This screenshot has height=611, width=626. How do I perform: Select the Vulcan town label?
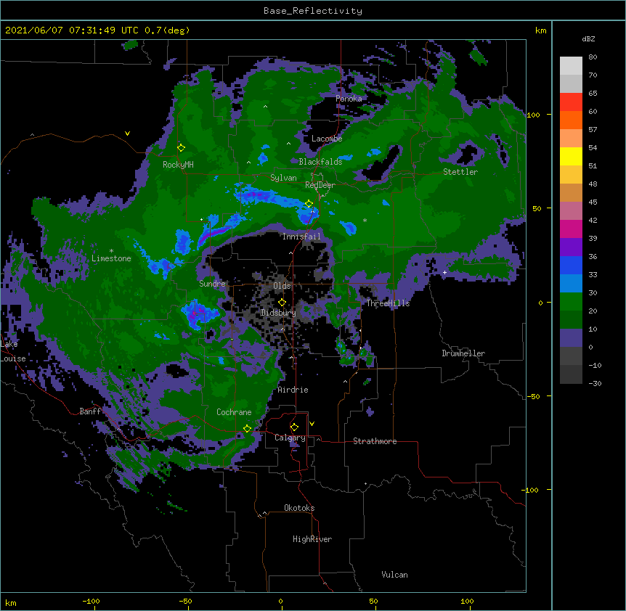click(394, 575)
